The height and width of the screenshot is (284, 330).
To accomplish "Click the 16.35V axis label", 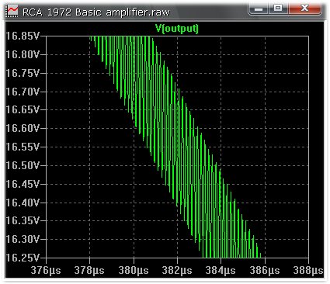I will click(x=23, y=221).
